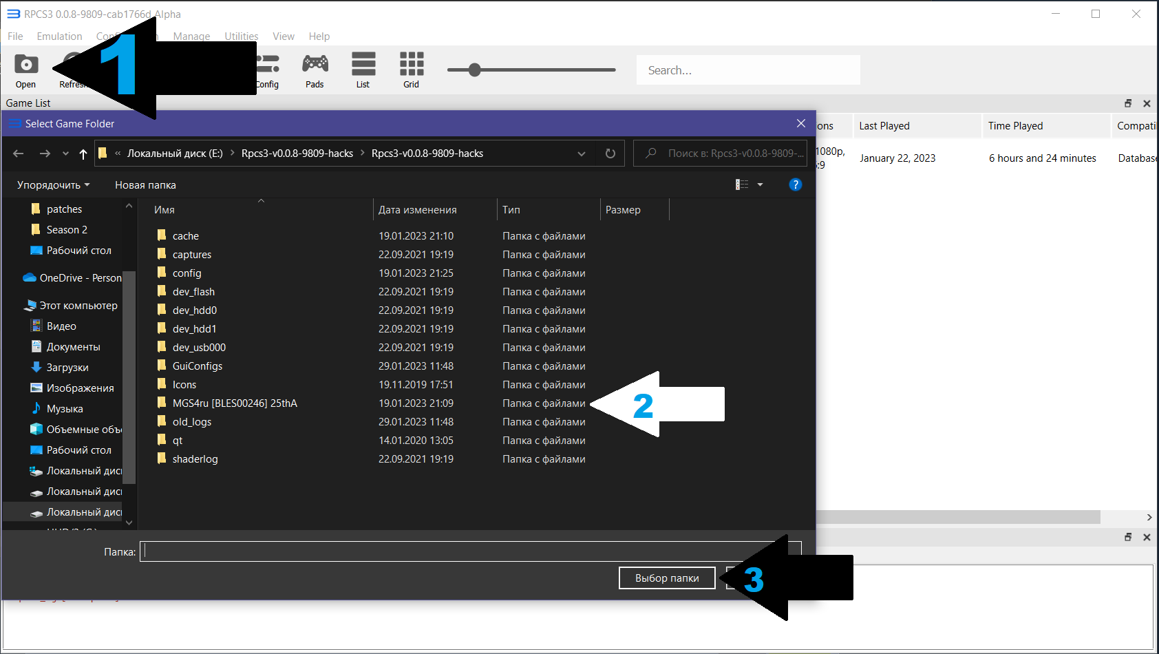Click the dev_usb000 folder name

tap(199, 348)
